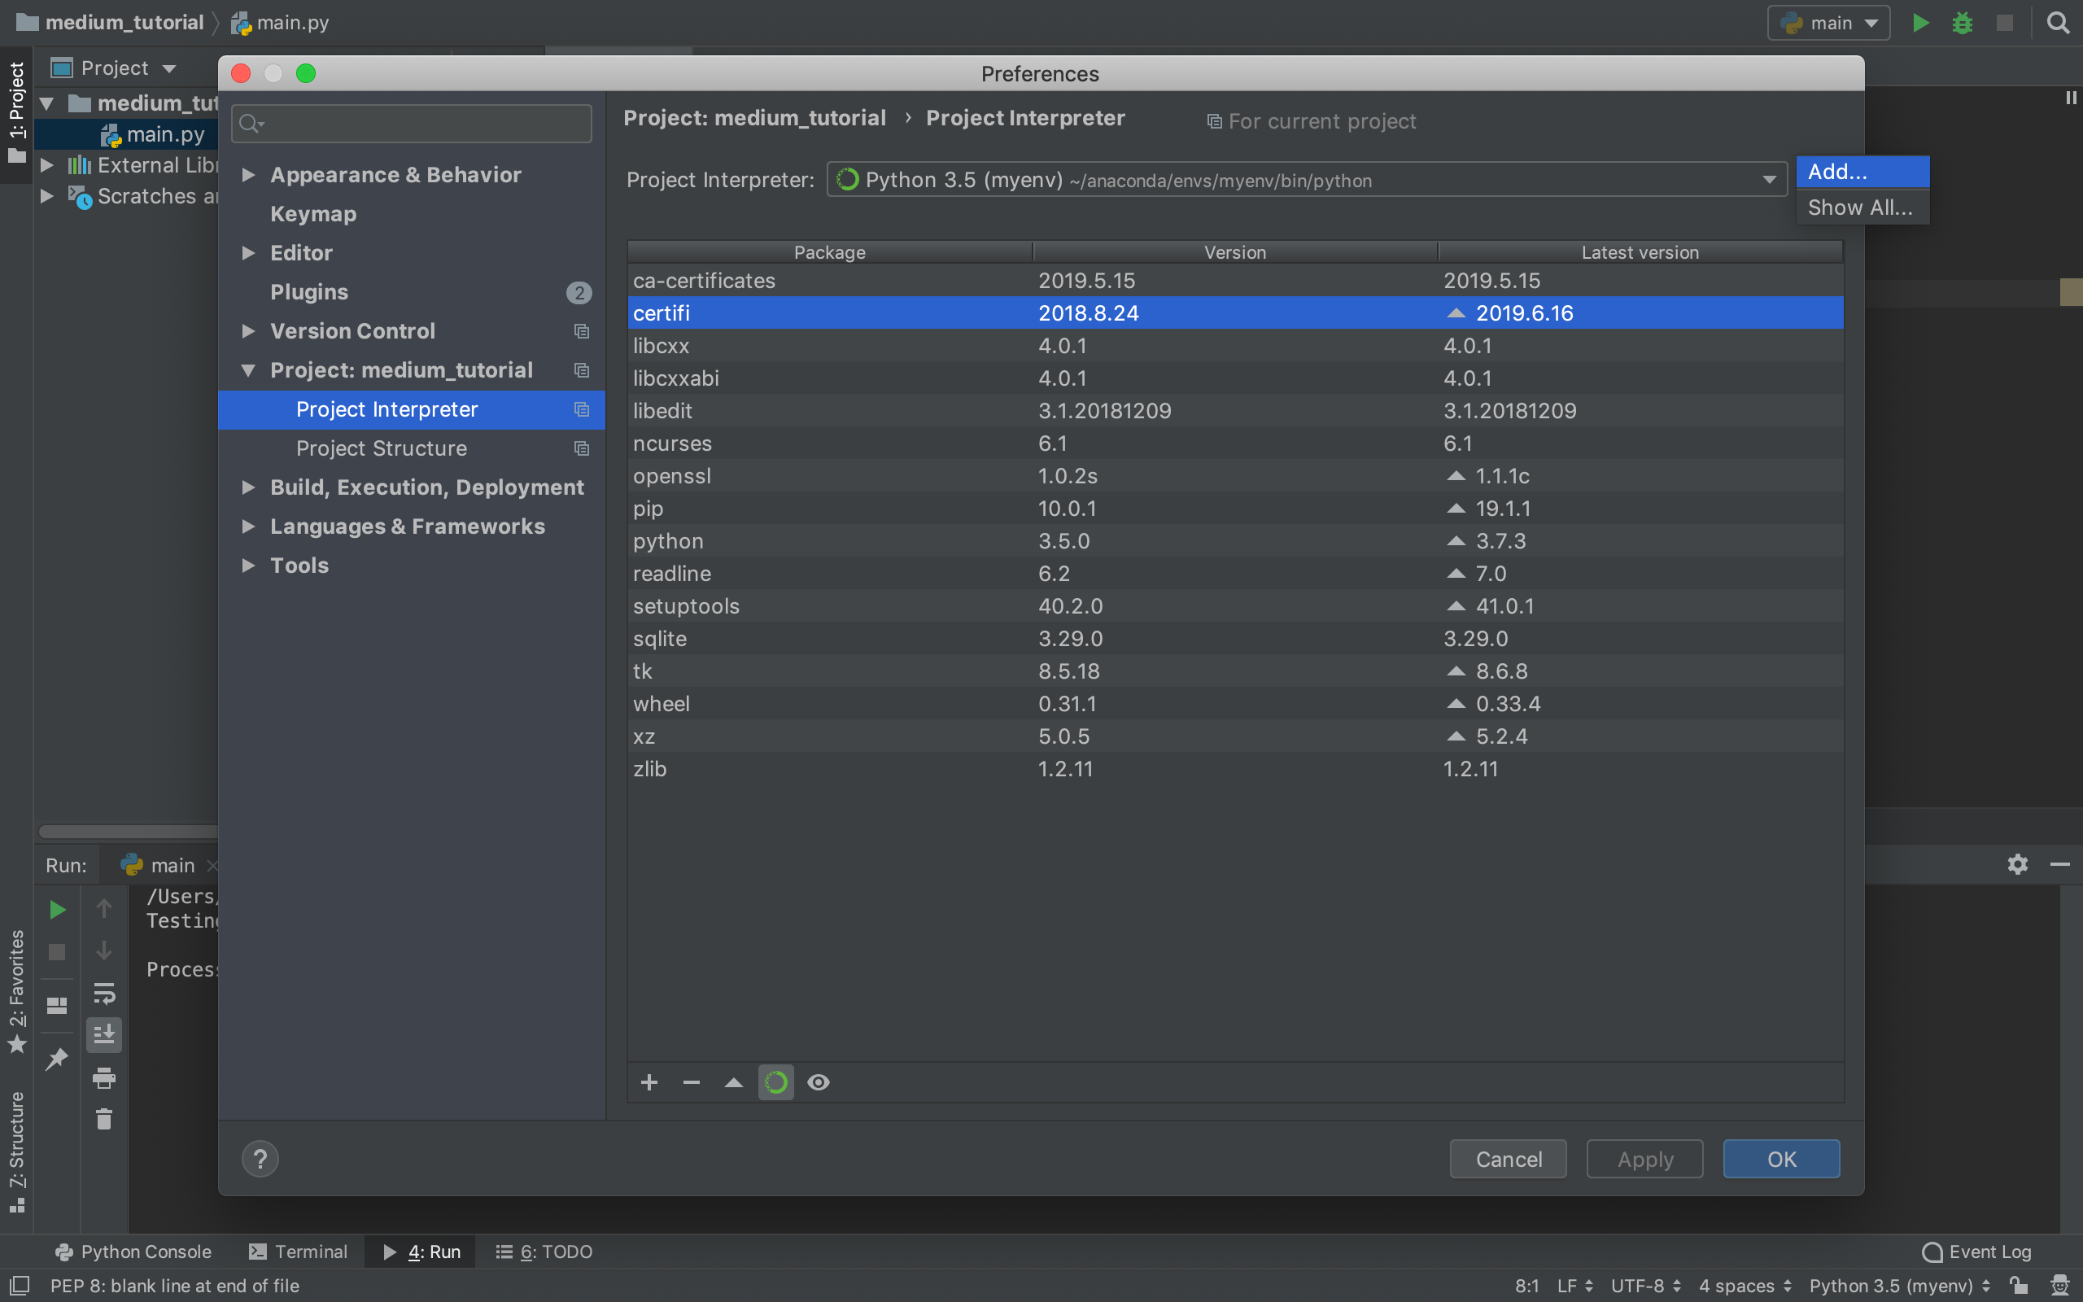
Task: Click the project tree horizontal scrollbar
Action: [x=128, y=831]
